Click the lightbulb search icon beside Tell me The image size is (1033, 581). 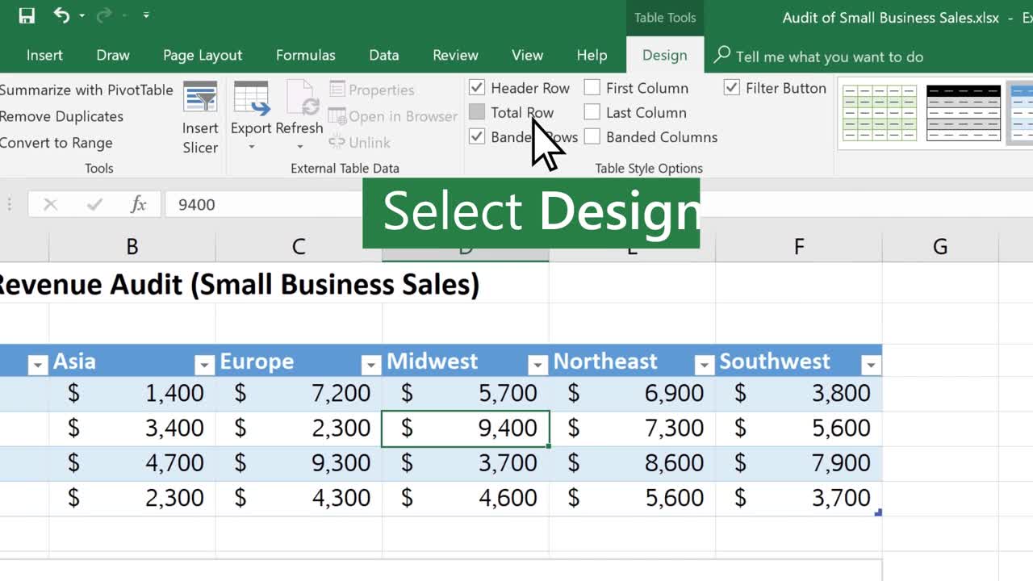(722, 55)
